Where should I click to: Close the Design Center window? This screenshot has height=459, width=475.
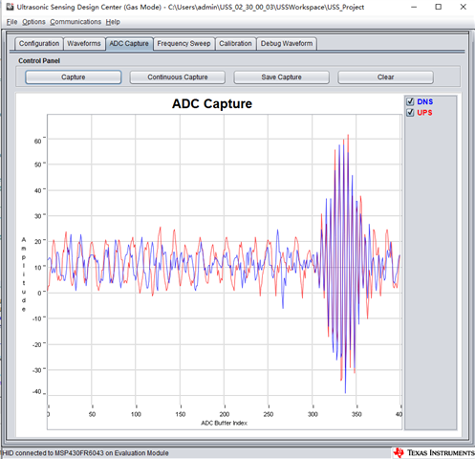pos(464,7)
